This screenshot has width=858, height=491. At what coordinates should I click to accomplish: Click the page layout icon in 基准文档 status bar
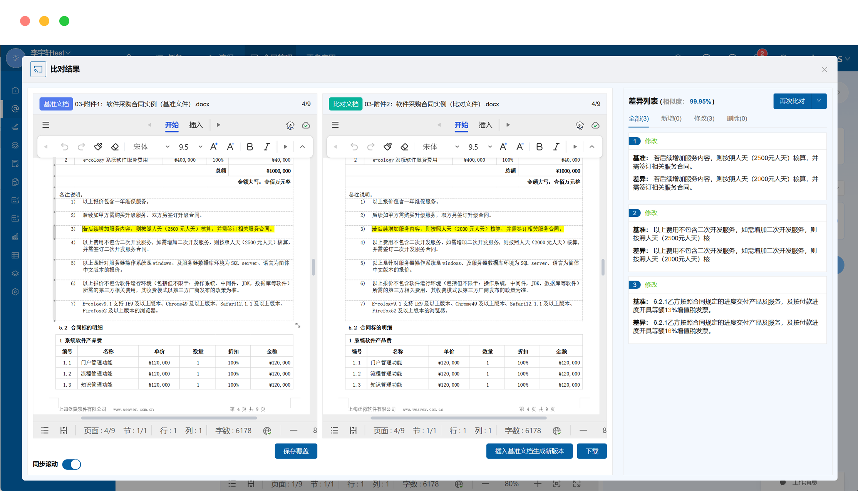coord(64,431)
